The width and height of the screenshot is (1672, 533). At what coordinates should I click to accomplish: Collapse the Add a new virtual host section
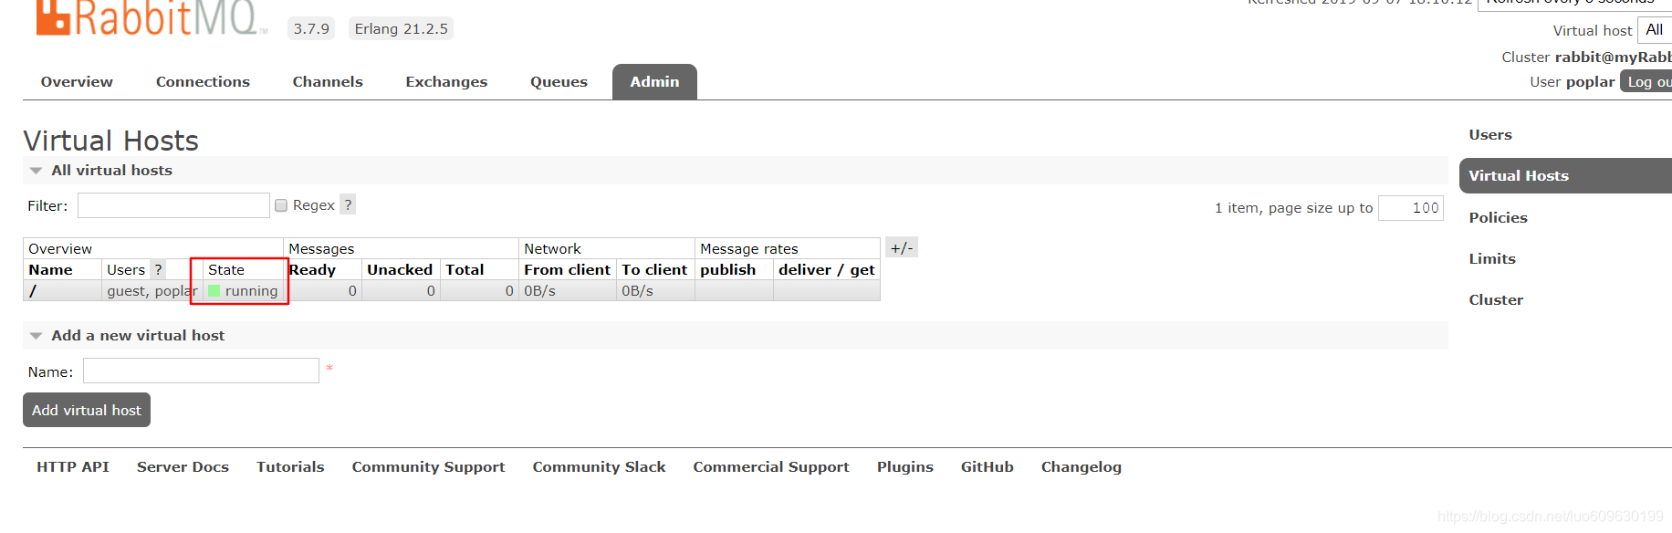36,335
